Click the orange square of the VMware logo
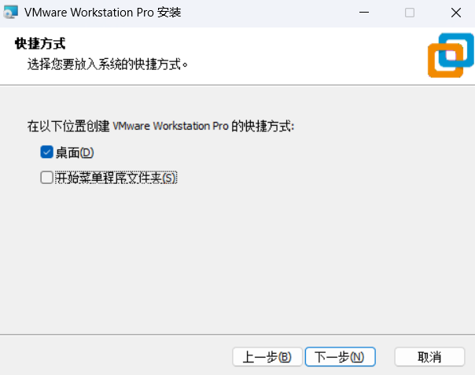Image resolution: width=475 pixels, height=375 pixels. pos(445,61)
